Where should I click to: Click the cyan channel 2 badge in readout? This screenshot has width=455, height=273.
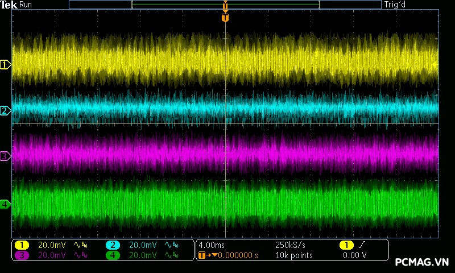click(113, 245)
